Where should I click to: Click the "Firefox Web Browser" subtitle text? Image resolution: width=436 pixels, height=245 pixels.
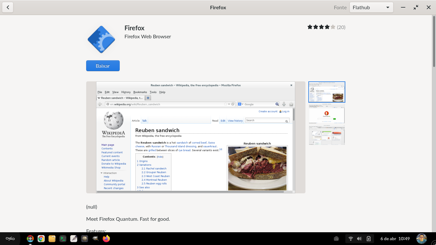click(148, 36)
